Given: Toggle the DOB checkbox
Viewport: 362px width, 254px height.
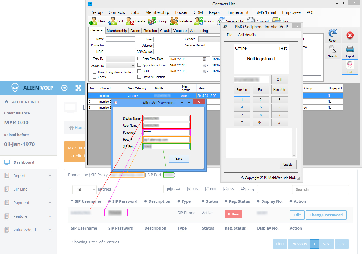Looking at the screenshot, I should 139,71.
